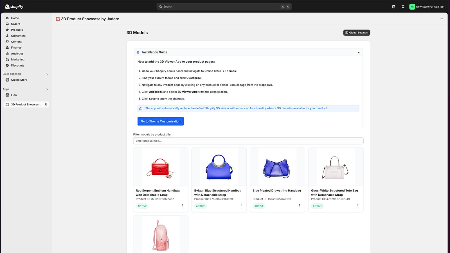Open Analytics in the sidebar
450x253 pixels.
[17, 53]
